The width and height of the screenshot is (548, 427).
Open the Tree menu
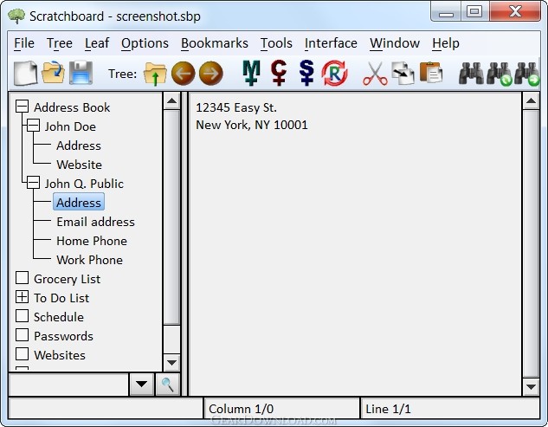pos(60,43)
